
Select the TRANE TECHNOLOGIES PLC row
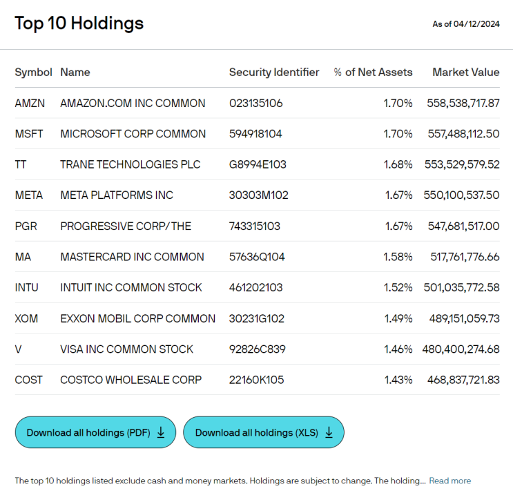pos(257,164)
